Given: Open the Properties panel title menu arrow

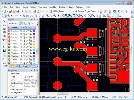Looking at the screenshot, I should click(x=32, y=70).
